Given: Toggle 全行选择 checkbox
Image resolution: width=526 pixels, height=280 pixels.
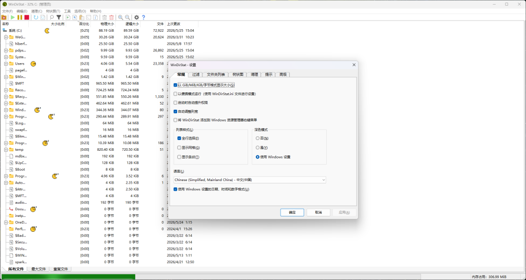Looking at the screenshot, I should 179,138.
